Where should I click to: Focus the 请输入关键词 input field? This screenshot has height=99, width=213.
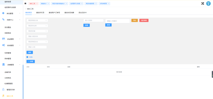117,21
